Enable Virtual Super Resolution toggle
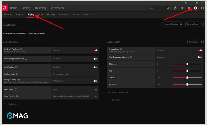Viewport: 207px width, 125px height. click(x=95, y=59)
